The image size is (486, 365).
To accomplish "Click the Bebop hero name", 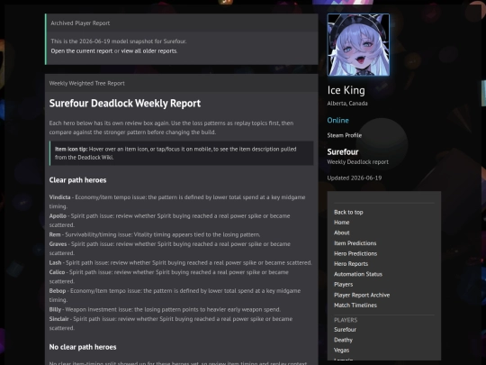I will point(58,291).
